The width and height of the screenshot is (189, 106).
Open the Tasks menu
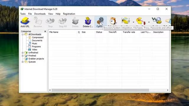coord(23,14)
